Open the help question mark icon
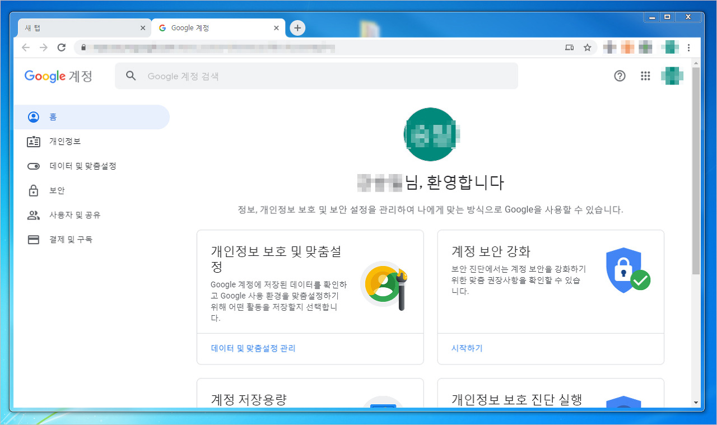This screenshot has width=717, height=425. [x=620, y=76]
